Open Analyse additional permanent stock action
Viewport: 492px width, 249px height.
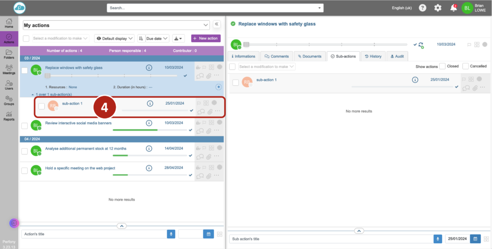[86, 149]
